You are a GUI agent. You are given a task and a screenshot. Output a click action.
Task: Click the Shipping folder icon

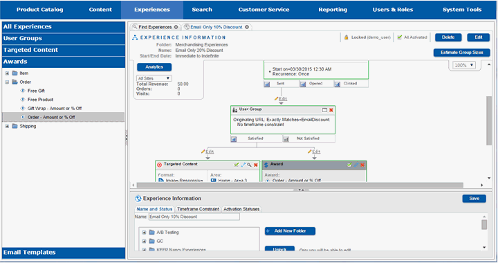(x=15, y=126)
